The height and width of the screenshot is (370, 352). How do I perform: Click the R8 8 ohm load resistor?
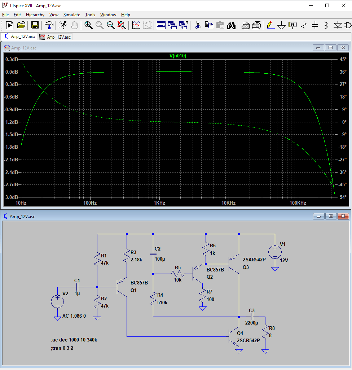coord(265,332)
